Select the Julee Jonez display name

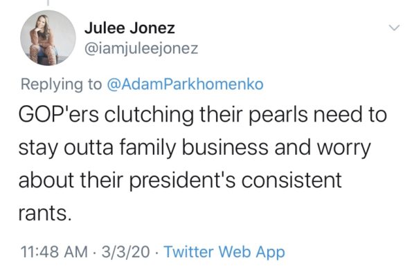click(129, 28)
